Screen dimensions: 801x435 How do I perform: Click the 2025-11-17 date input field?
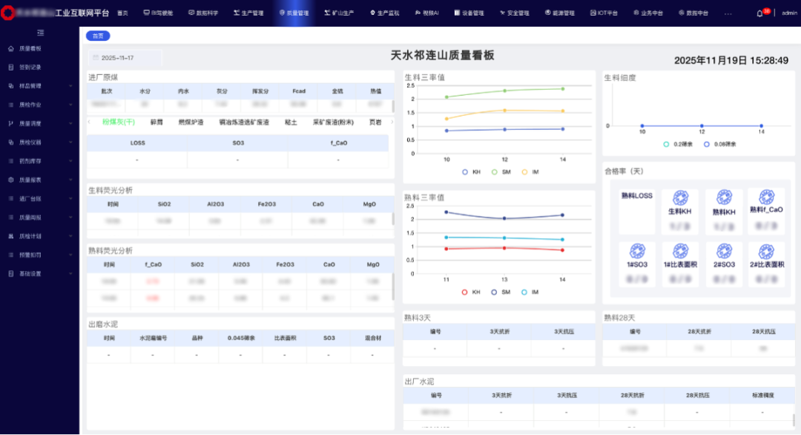[x=125, y=58]
